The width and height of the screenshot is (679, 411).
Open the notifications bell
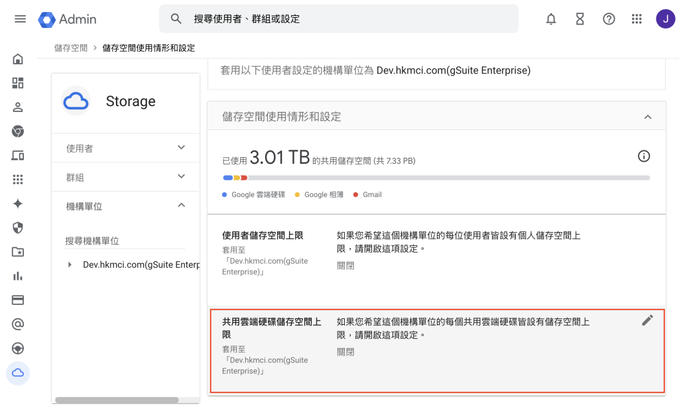551,19
